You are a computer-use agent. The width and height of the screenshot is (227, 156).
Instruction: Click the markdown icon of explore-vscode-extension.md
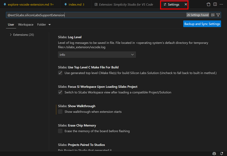(5, 5)
